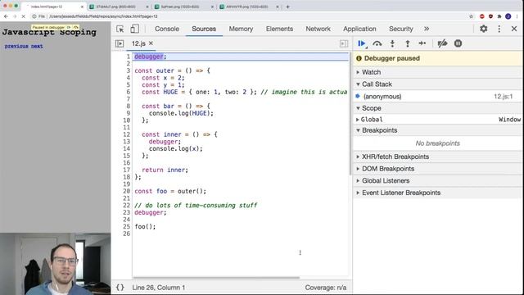Bookmark this page with the star
The width and height of the screenshot is (524, 295).
point(472,16)
